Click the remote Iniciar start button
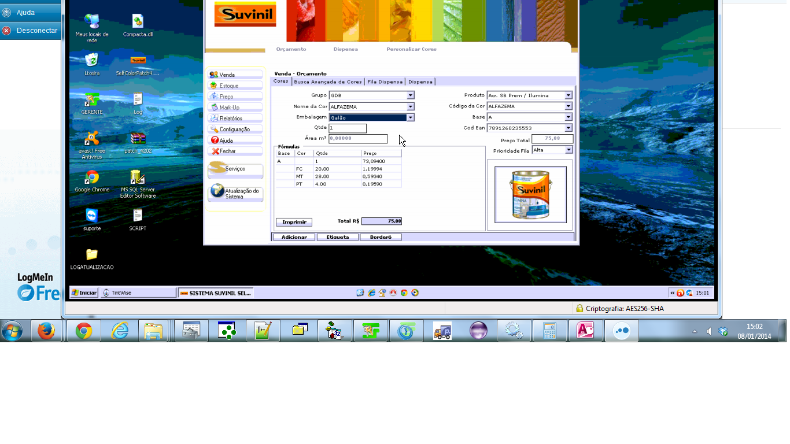The height and width of the screenshot is (444, 790). pos(84,293)
